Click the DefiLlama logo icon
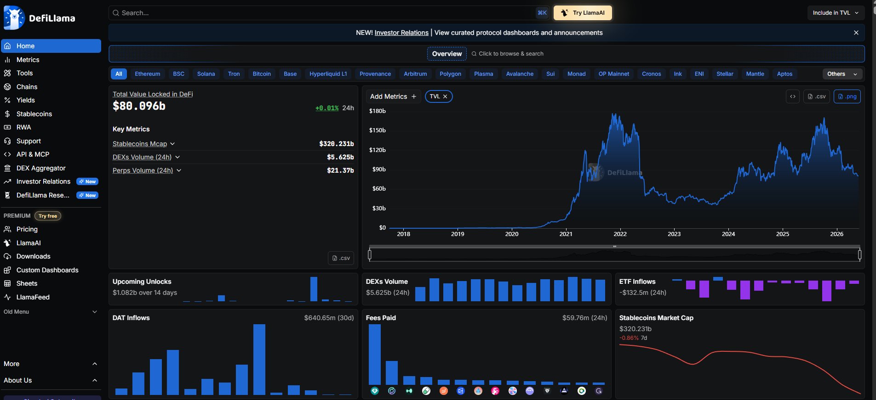The image size is (876, 400). coord(14,18)
